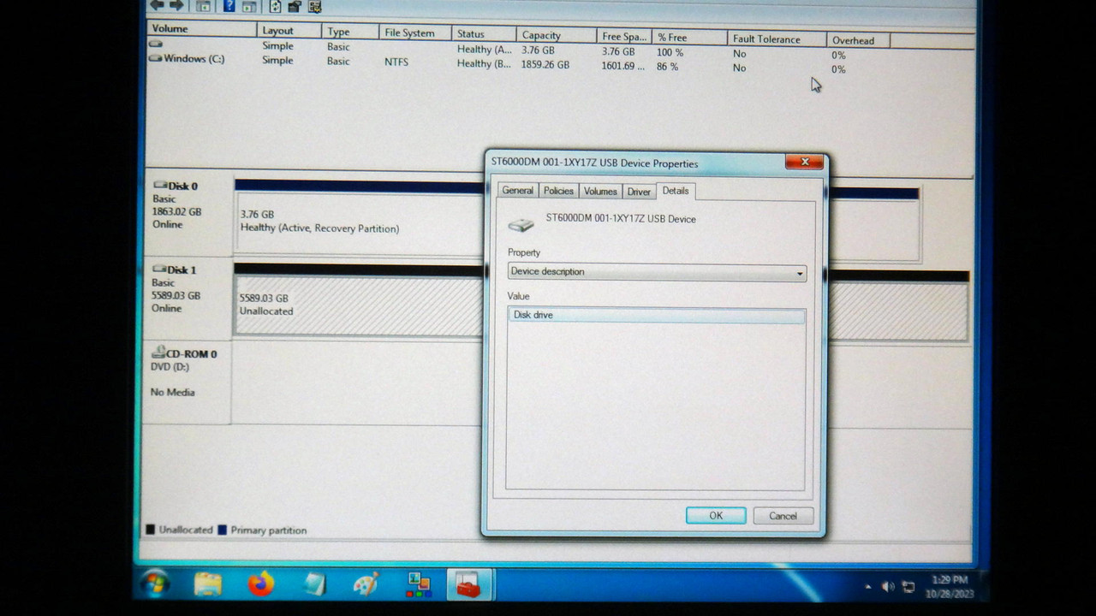Image resolution: width=1096 pixels, height=616 pixels.
Task: Click the blue Help question-mark toolbar icon
Action: (x=229, y=6)
